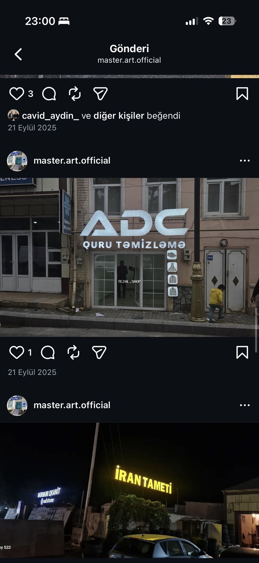Like the ADC post with heart

pyautogui.click(x=17, y=352)
